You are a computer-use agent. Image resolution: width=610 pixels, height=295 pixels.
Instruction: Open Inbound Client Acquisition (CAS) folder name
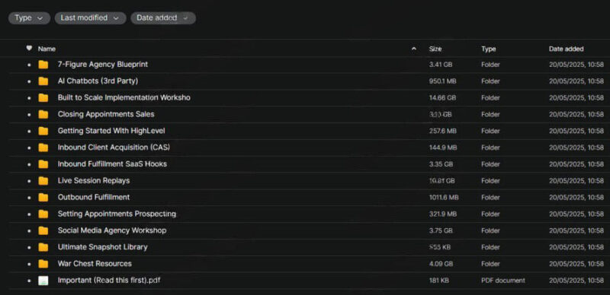(x=114, y=147)
